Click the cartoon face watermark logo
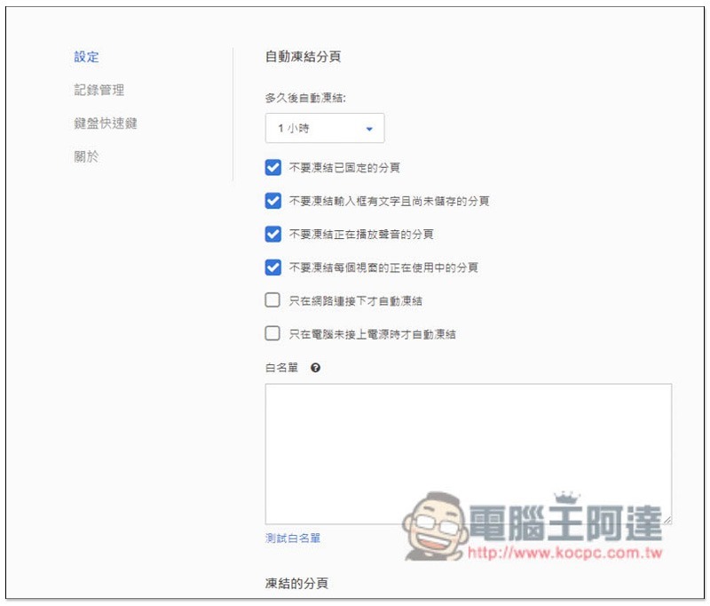Viewport: 710px width, 606px height. [x=434, y=527]
